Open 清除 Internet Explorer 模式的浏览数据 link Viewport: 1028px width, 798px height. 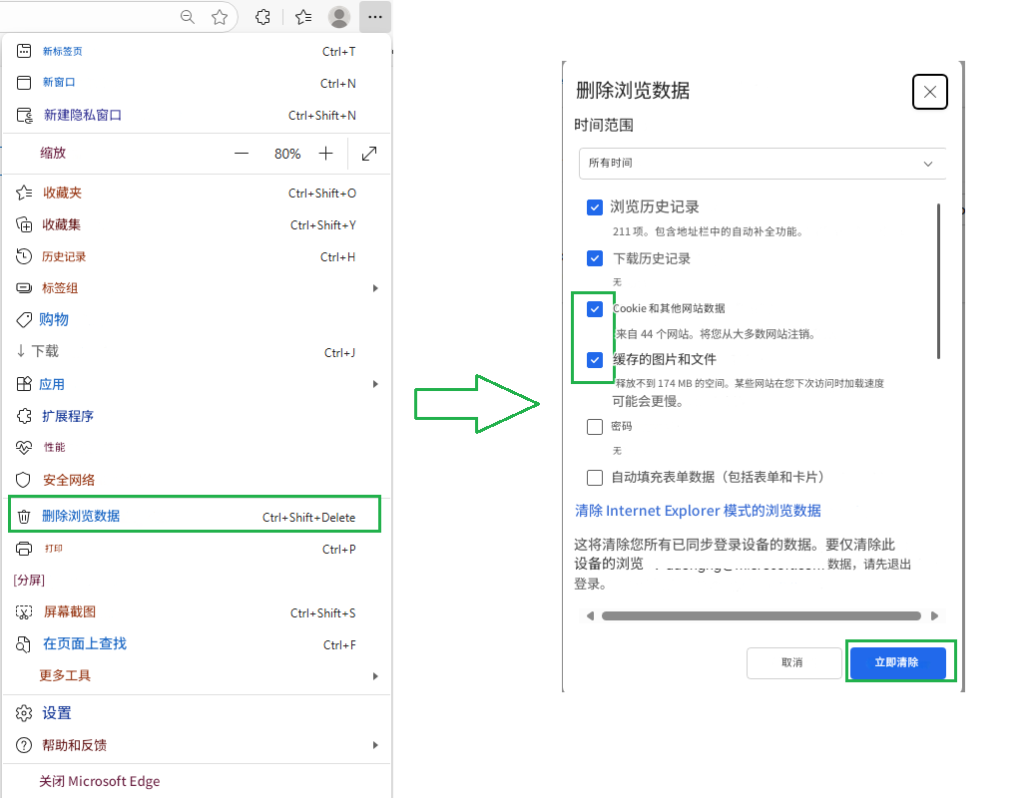pos(698,511)
